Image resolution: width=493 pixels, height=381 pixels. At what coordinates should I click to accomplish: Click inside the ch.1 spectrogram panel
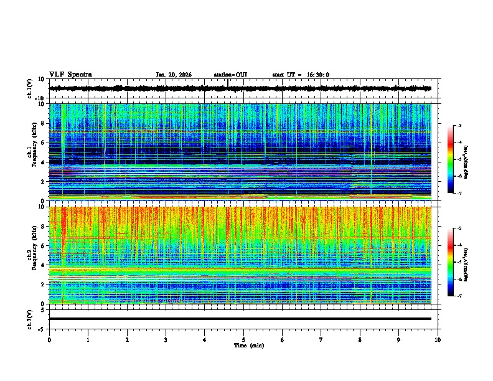[x=240, y=152]
